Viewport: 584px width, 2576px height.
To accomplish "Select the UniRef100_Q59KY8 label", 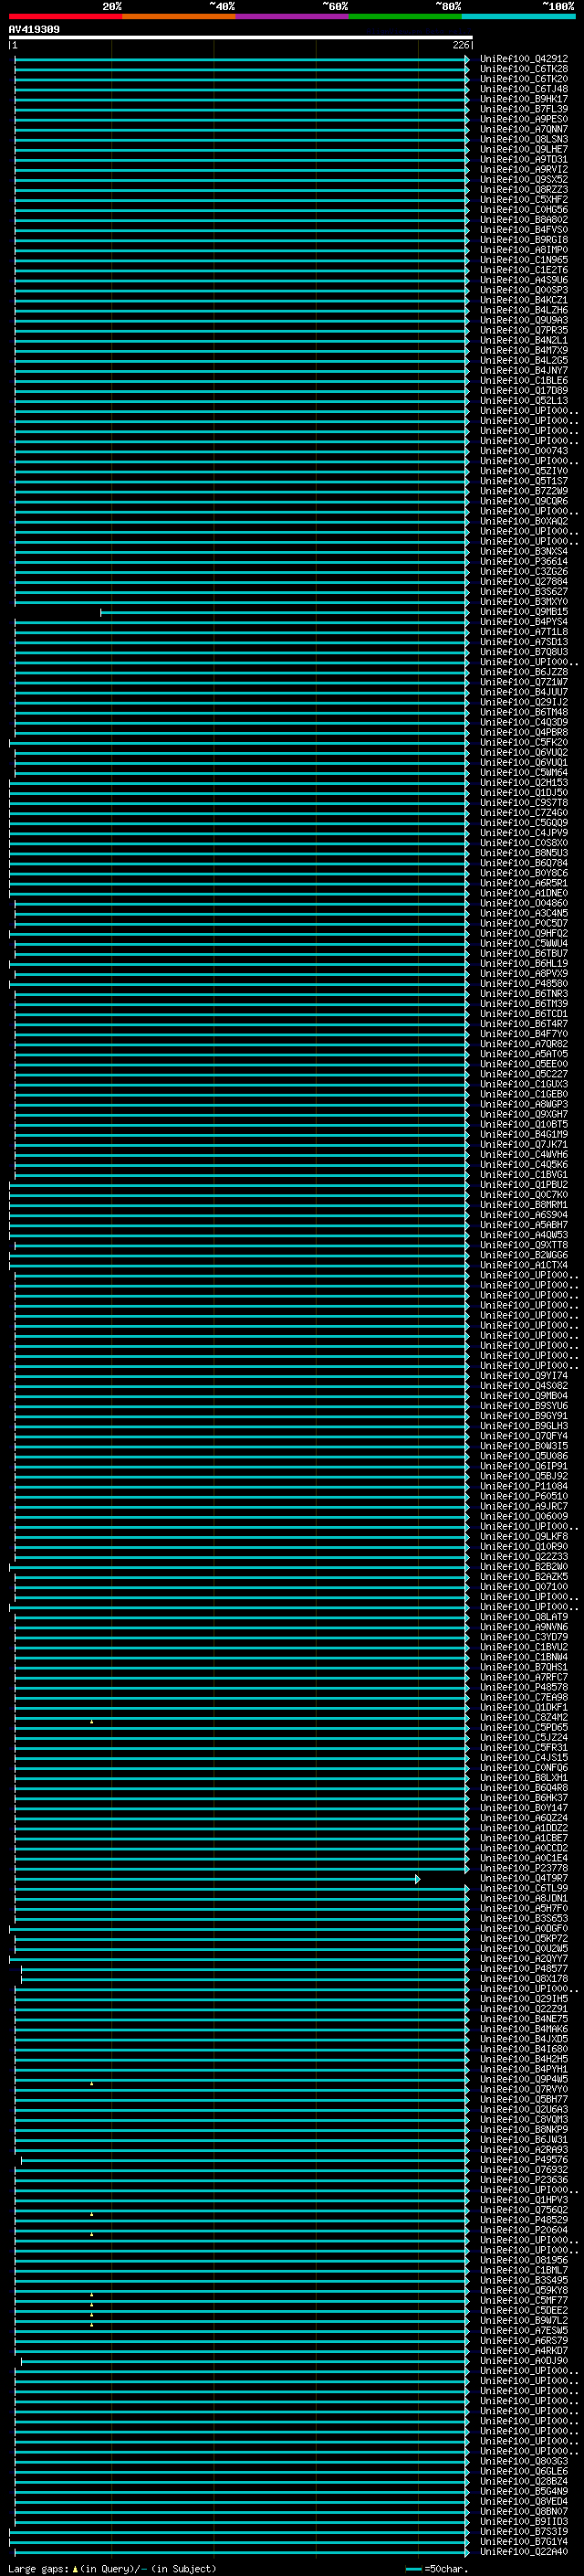I will click(524, 2290).
